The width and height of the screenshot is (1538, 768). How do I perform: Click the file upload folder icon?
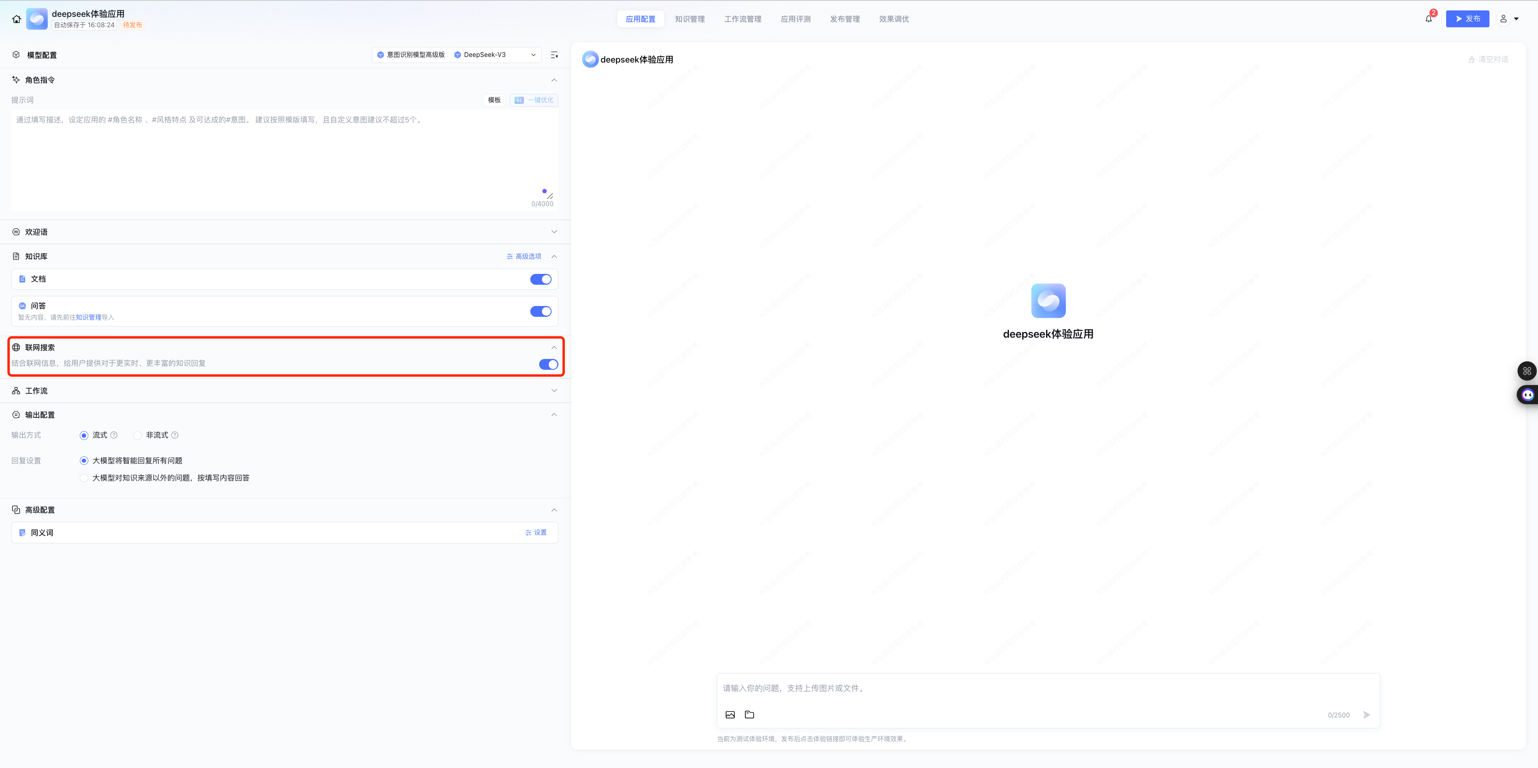[x=749, y=714]
